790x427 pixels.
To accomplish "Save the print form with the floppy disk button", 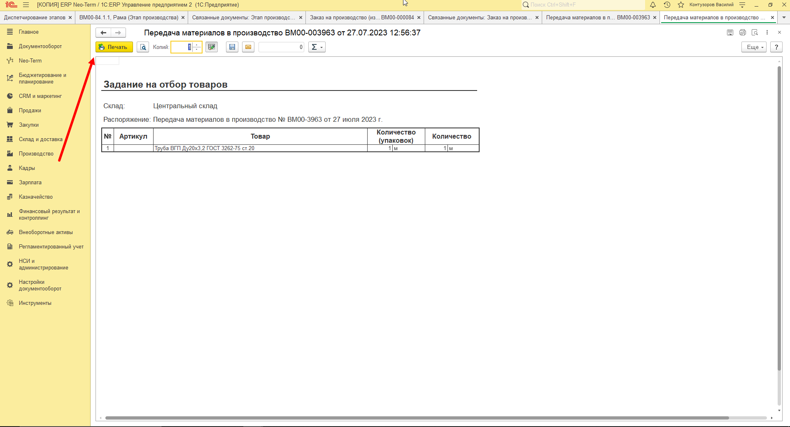I will point(232,47).
